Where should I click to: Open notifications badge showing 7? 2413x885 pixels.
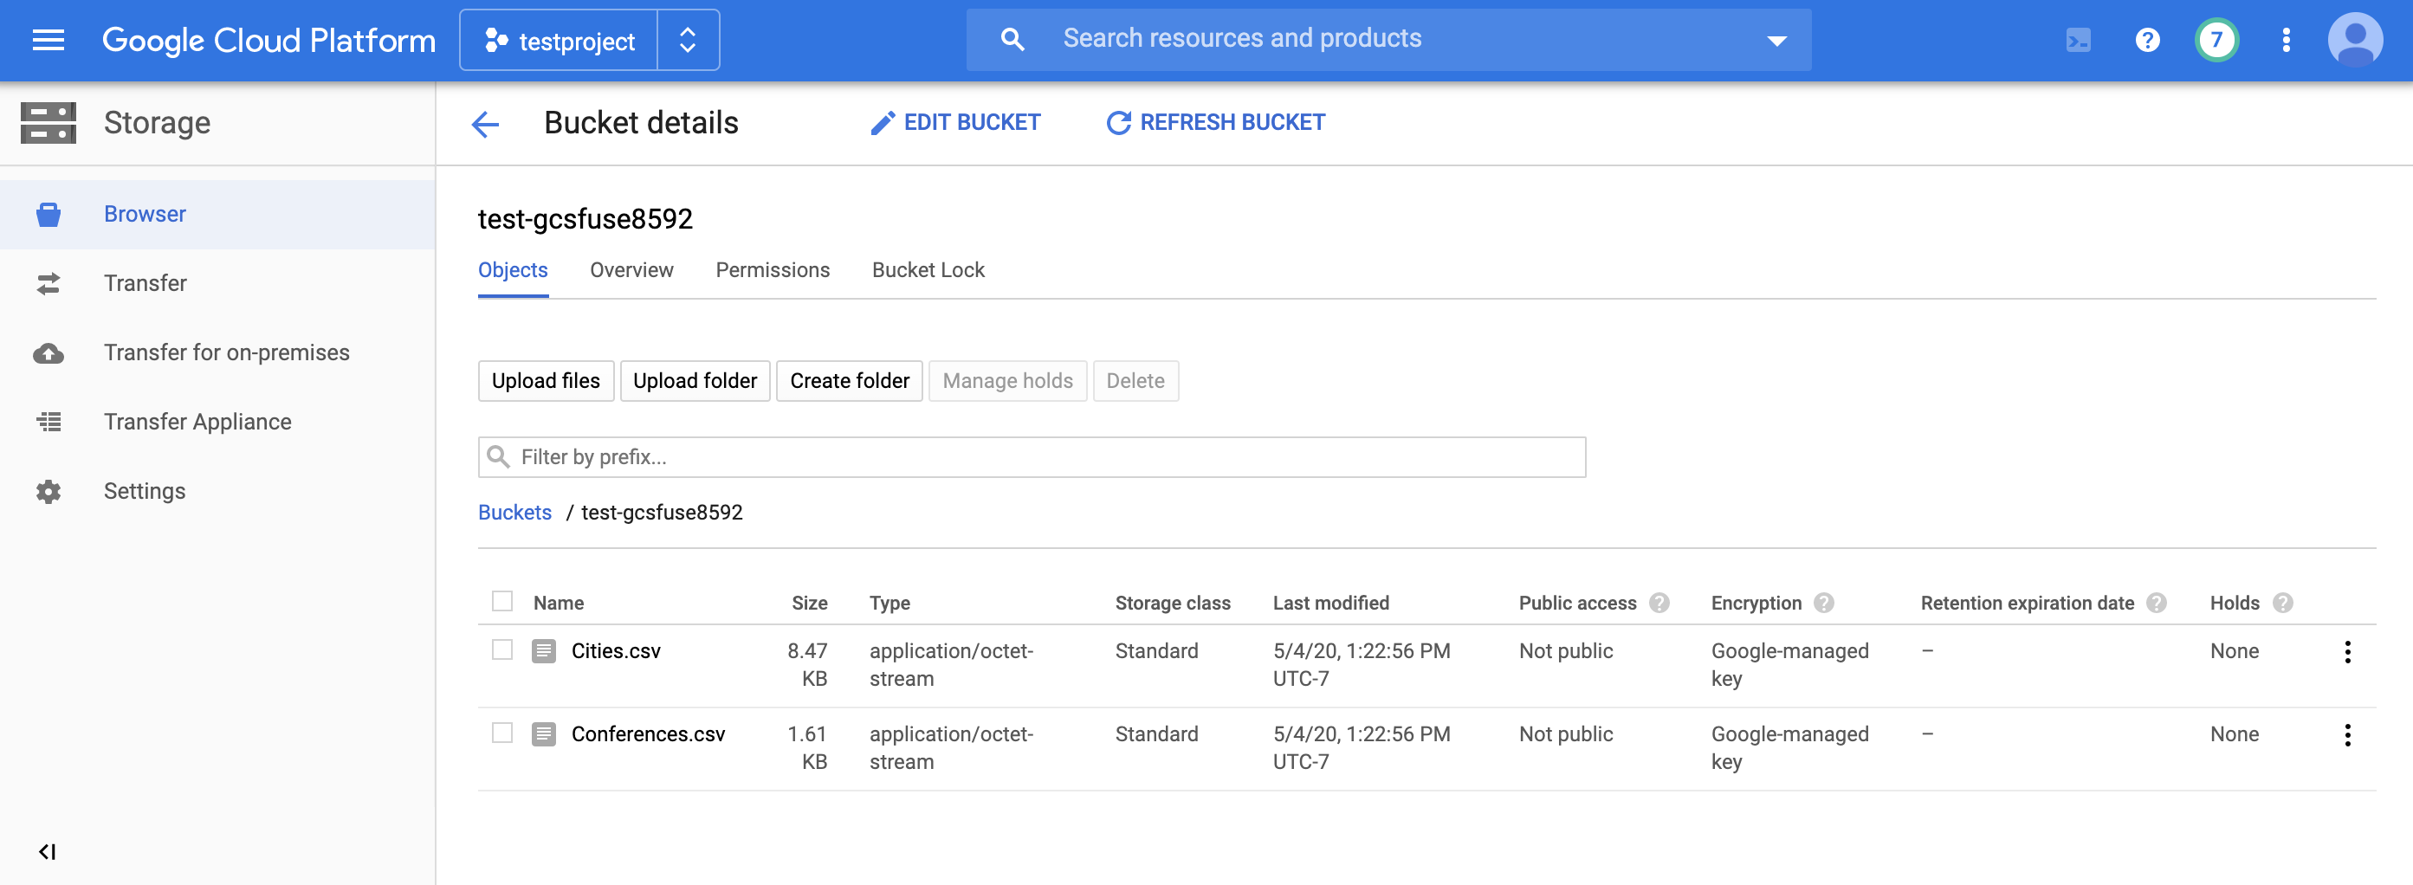2216,39
